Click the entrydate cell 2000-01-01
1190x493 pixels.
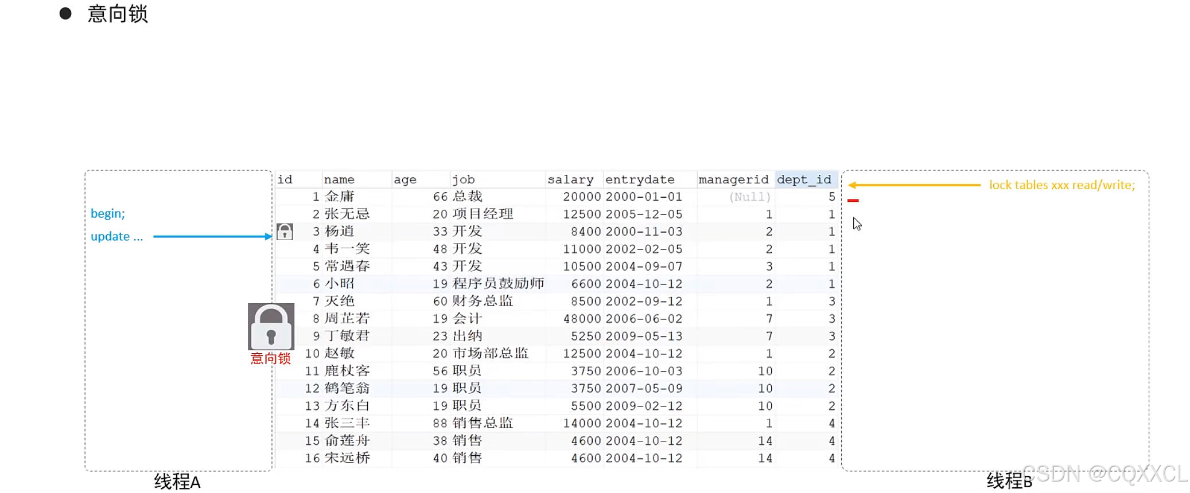point(644,197)
